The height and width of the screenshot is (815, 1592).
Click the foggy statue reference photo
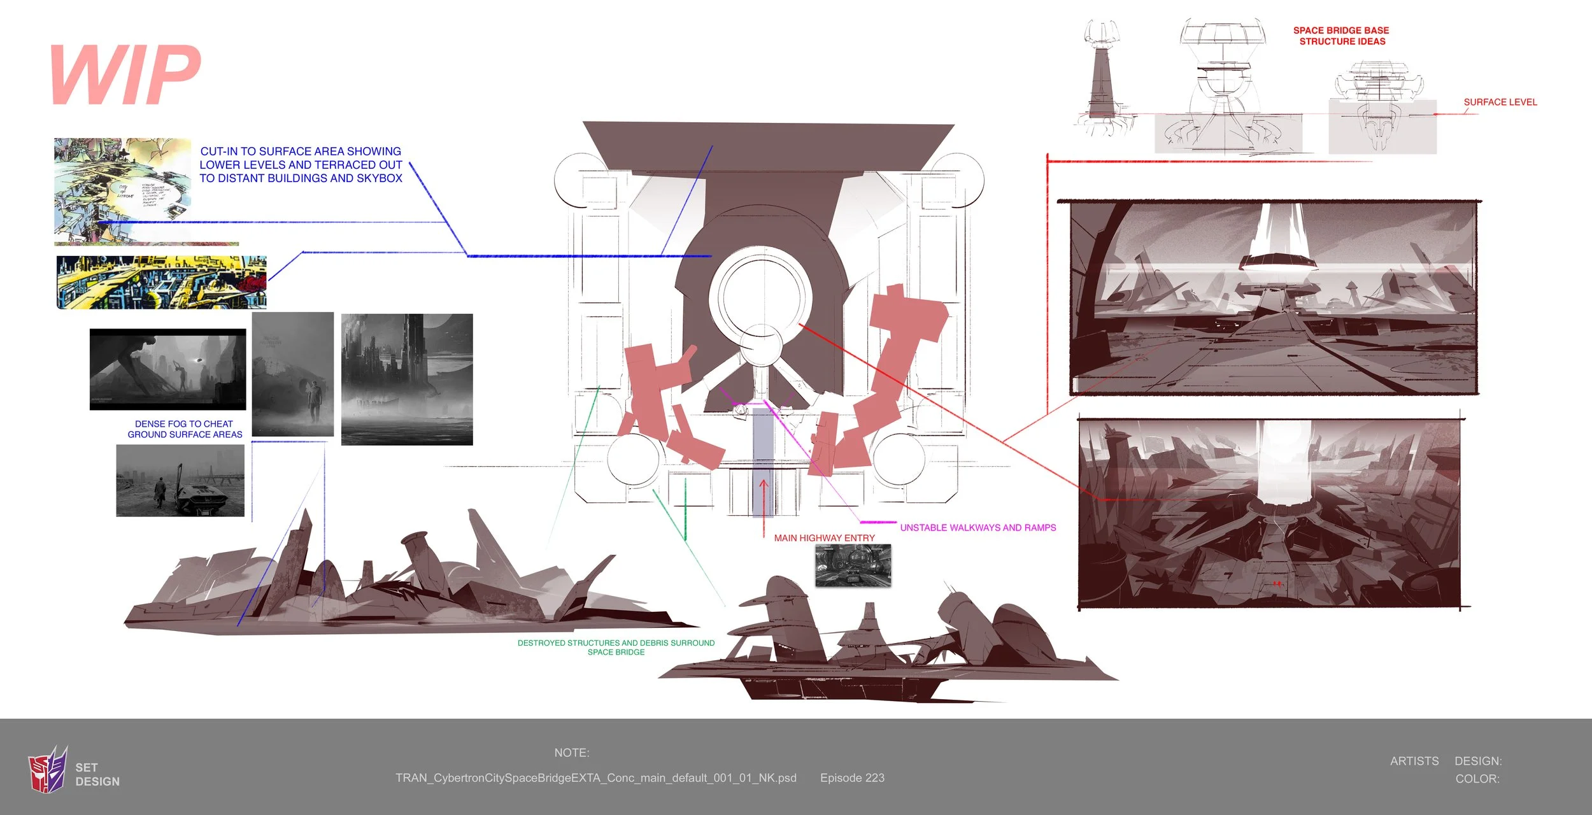(167, 369)
